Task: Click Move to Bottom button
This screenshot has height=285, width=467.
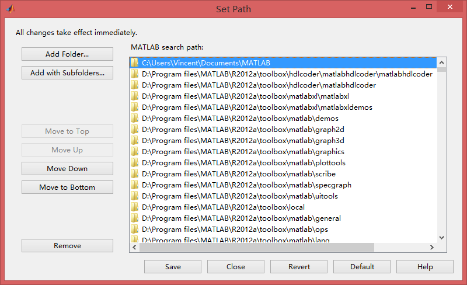Action: (67, 187)
